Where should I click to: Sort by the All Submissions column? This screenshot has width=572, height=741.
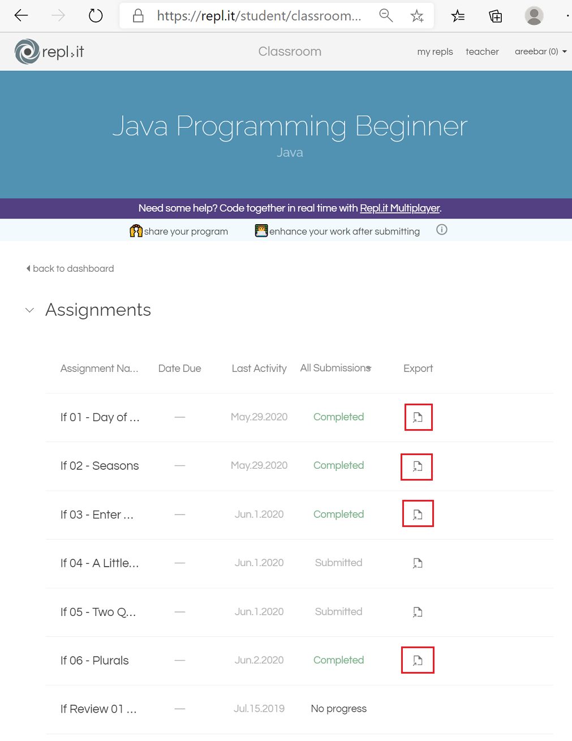[336, 368]
